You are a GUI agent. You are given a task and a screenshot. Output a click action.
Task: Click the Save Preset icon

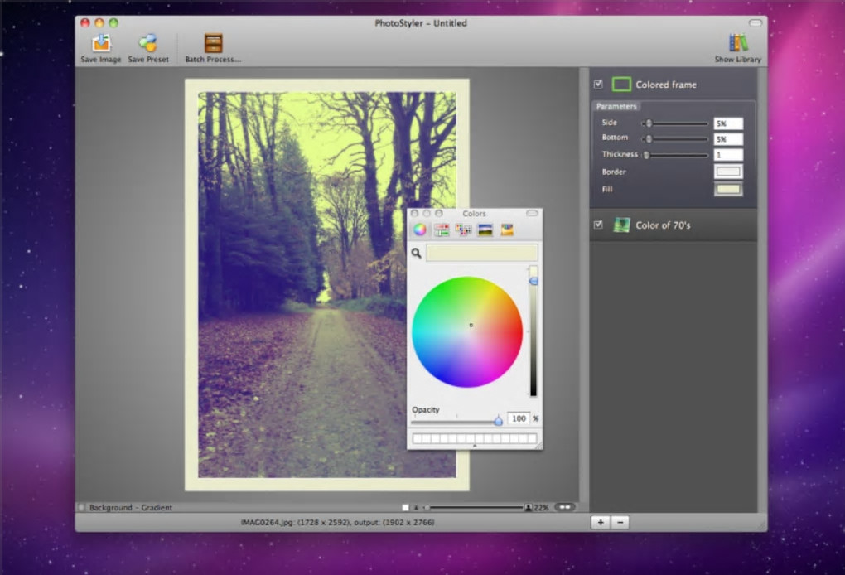pos(148,44)
